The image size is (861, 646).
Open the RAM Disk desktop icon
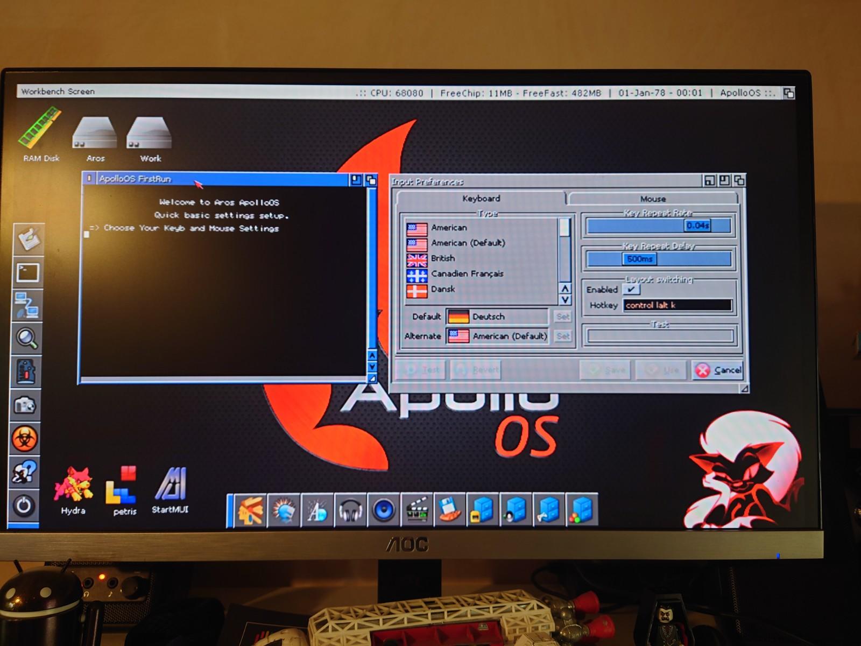tap(41, 135)
